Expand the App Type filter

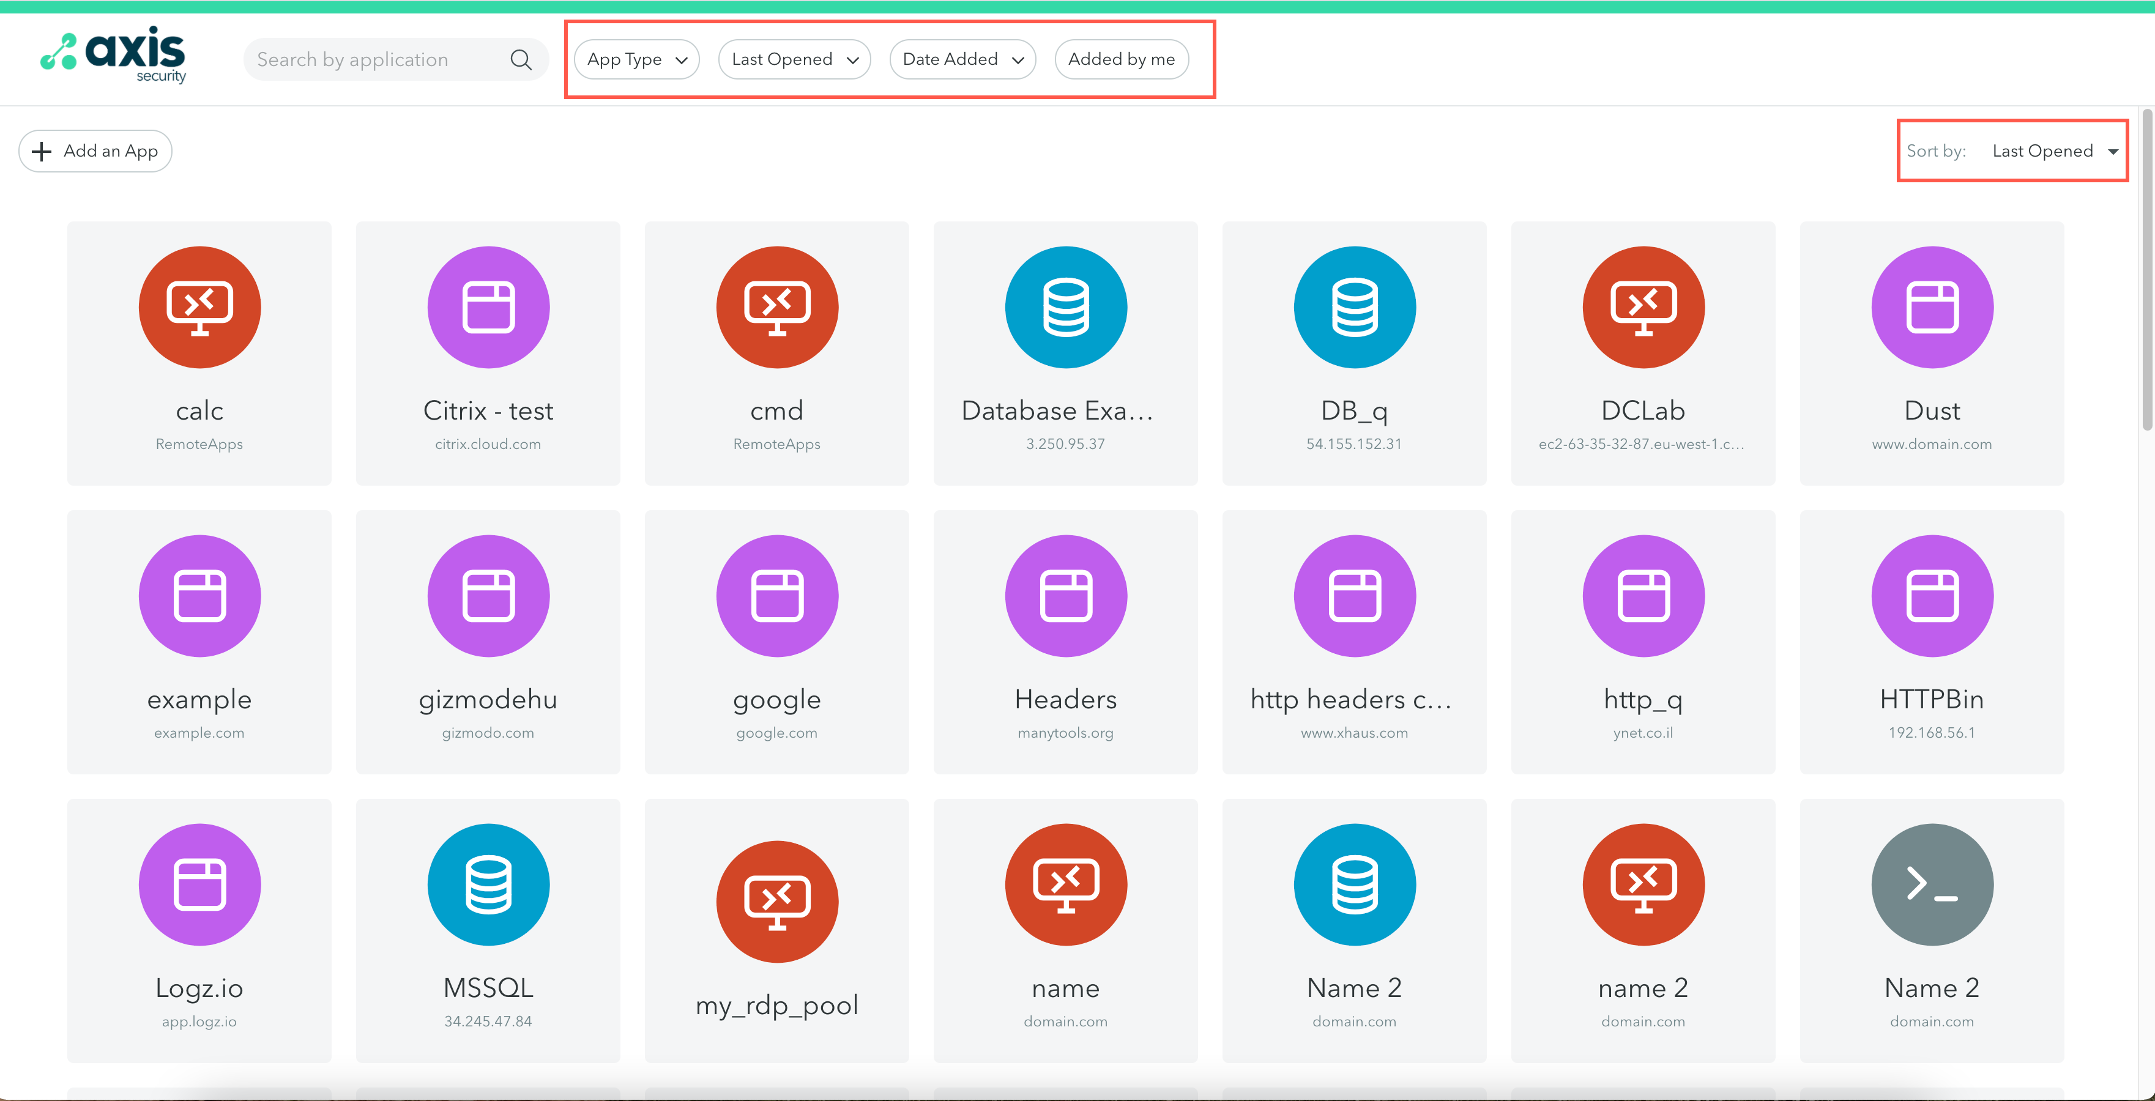(x=636, y=59)
